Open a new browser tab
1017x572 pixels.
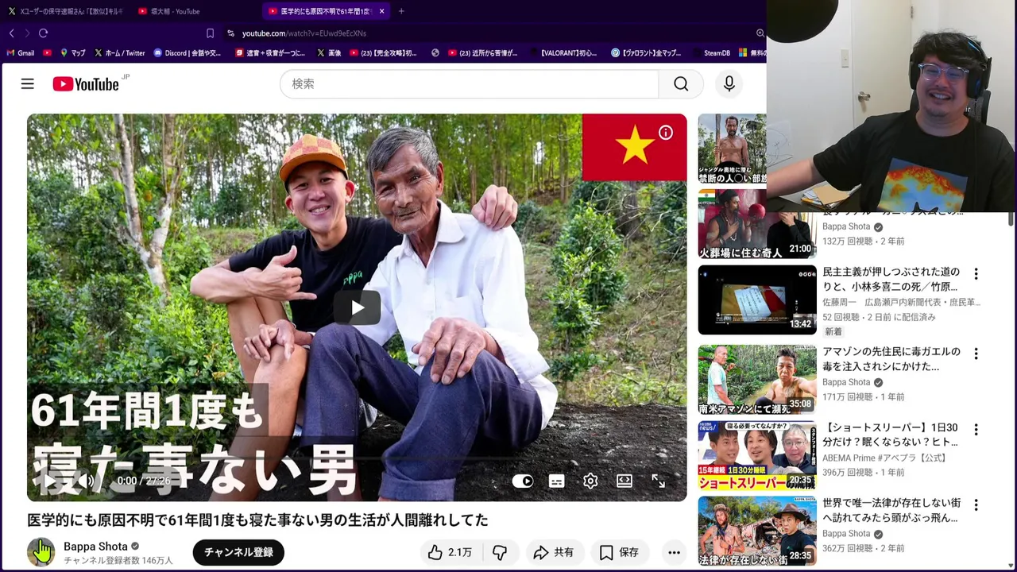[x=401, y=11]
